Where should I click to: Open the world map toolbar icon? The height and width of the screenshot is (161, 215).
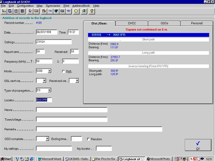(x=56, y=11)
